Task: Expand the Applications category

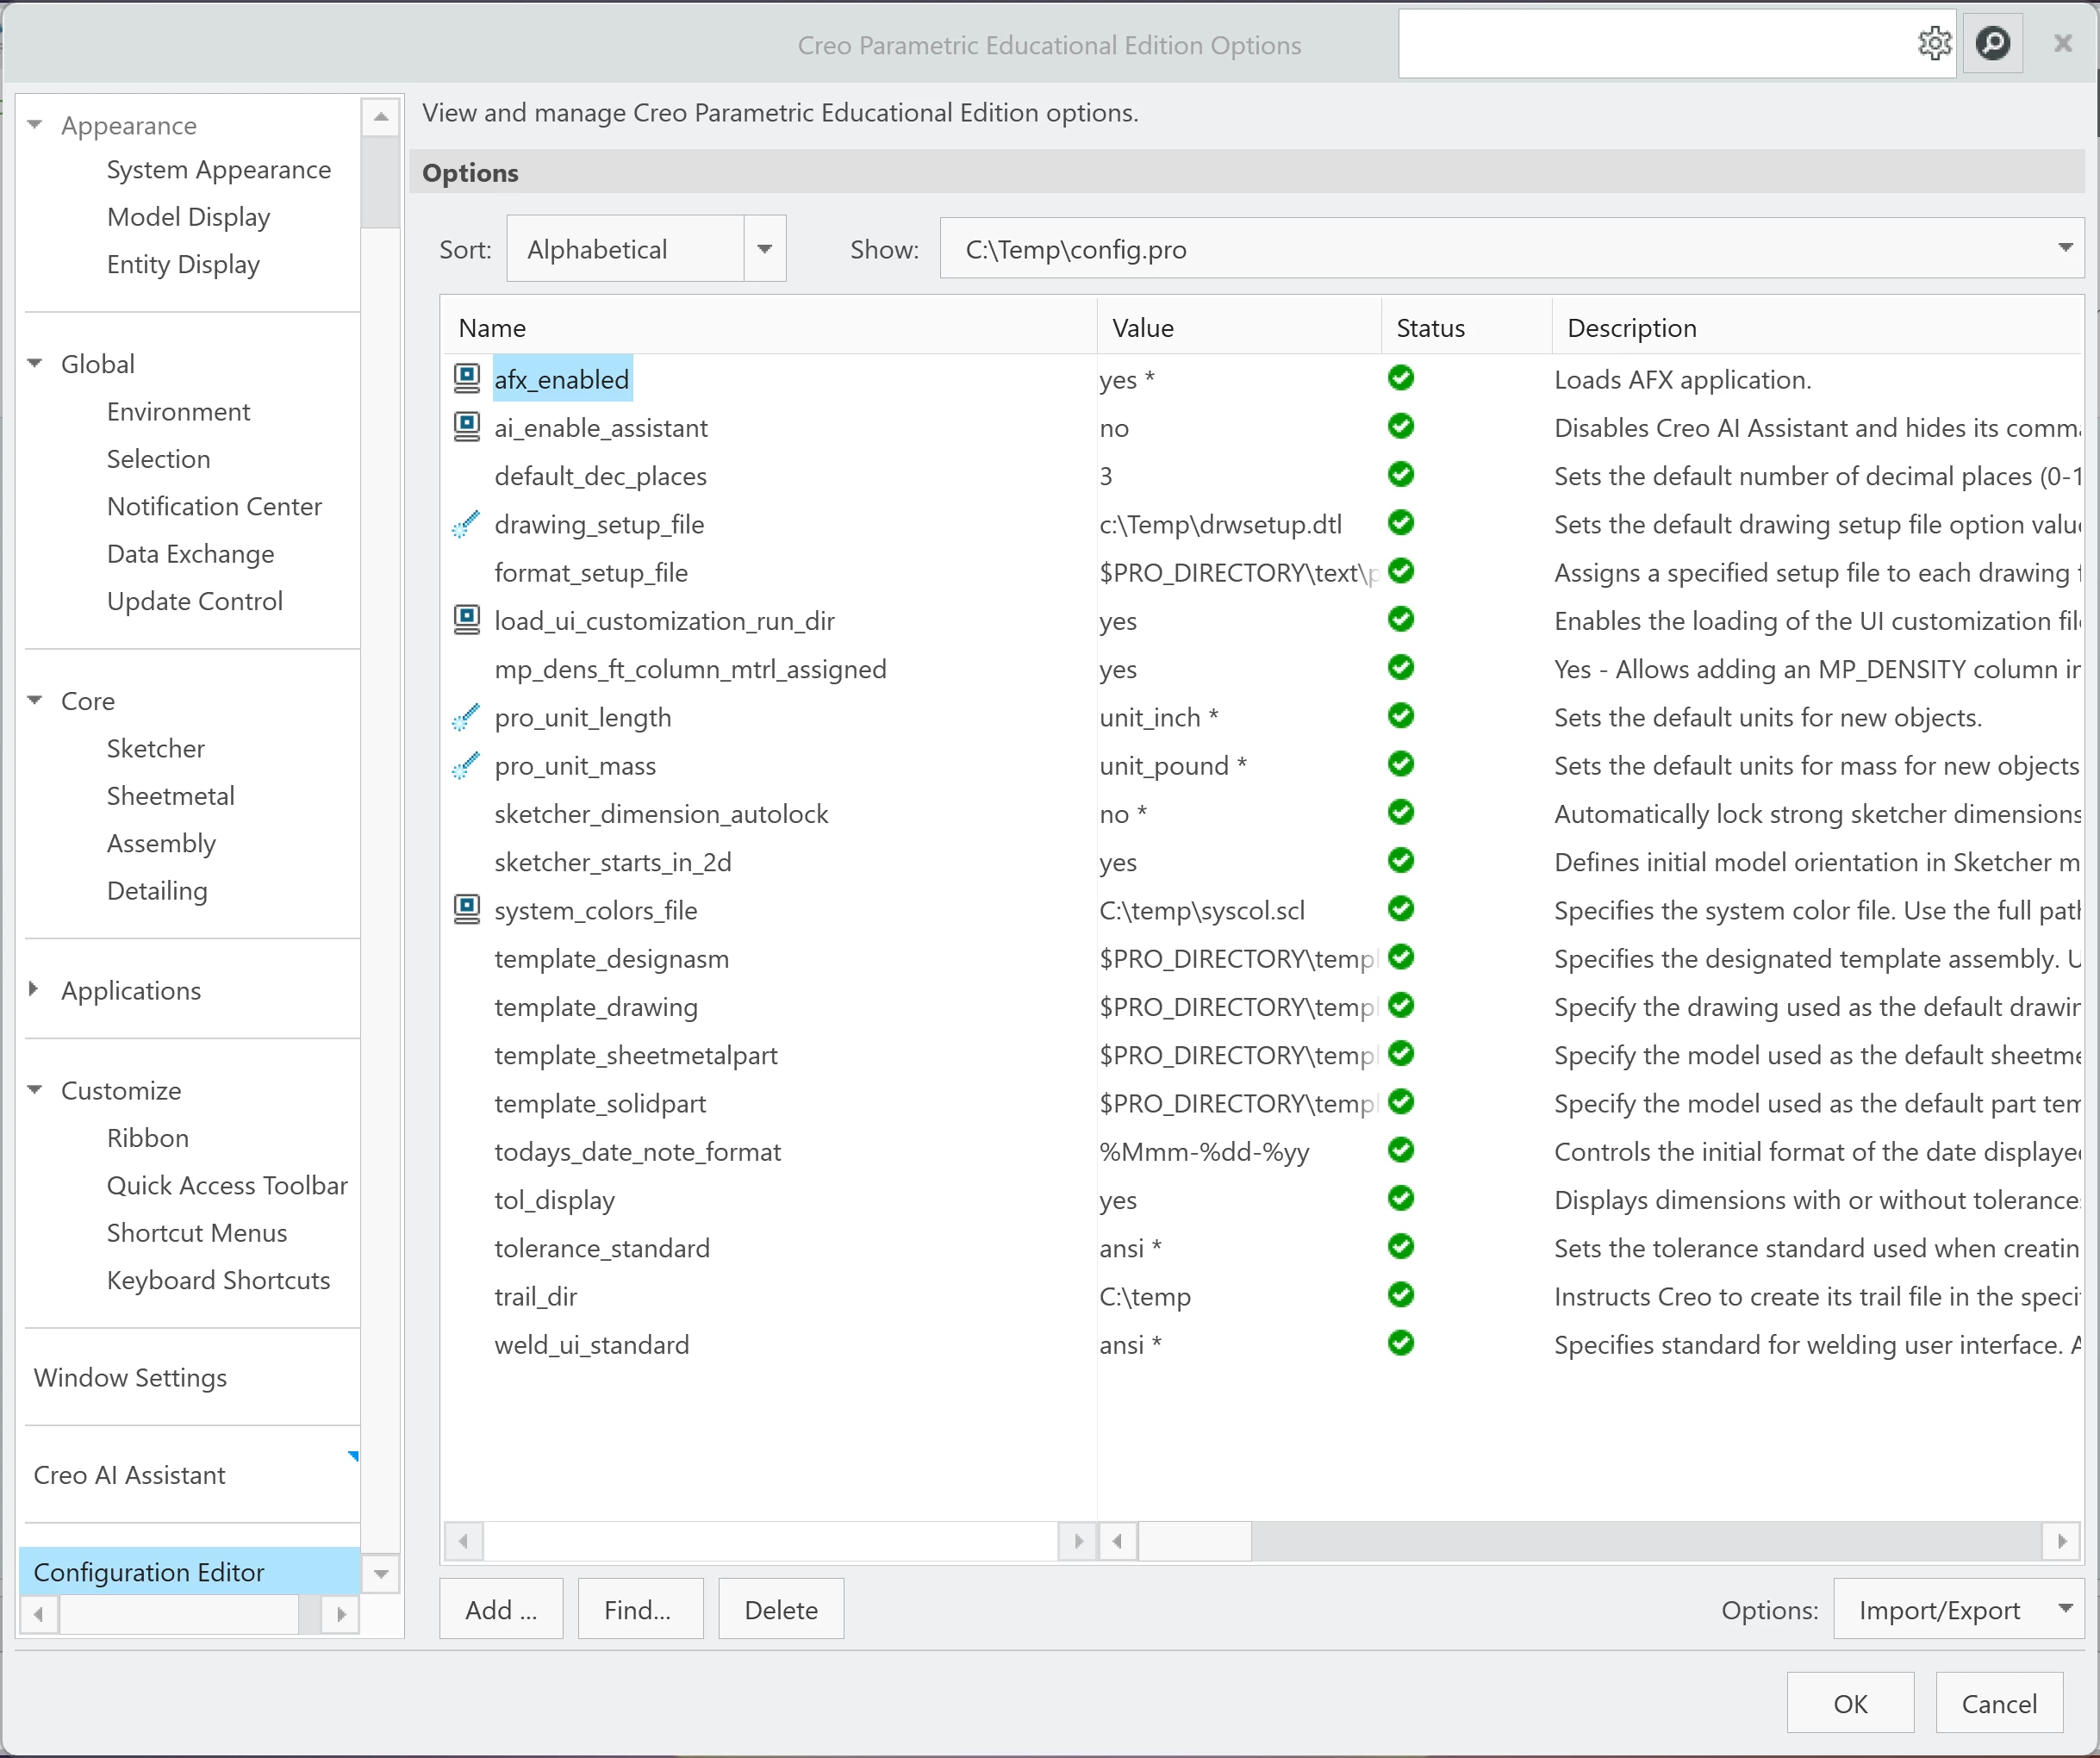Action: point(35,989)
